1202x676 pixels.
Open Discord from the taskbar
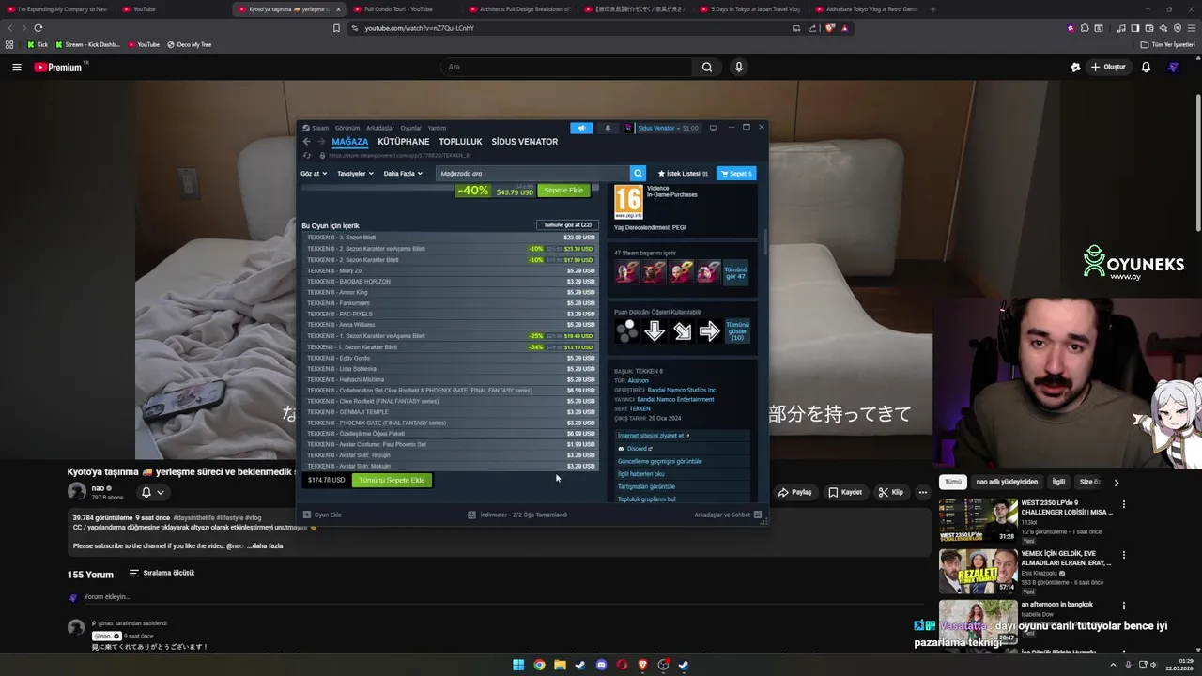(601, 665)
